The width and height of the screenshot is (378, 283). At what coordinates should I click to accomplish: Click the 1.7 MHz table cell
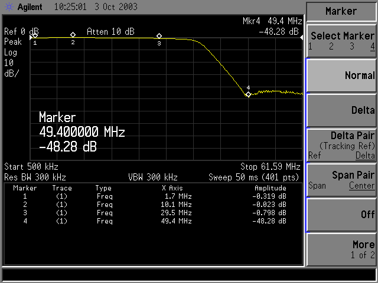coord(178,196)
